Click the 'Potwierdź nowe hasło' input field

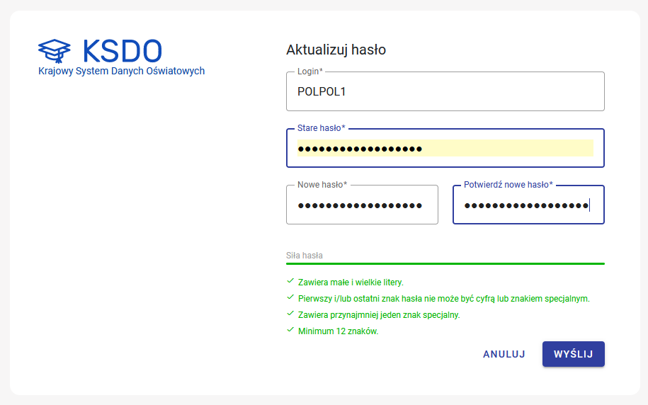coord(528,205)
